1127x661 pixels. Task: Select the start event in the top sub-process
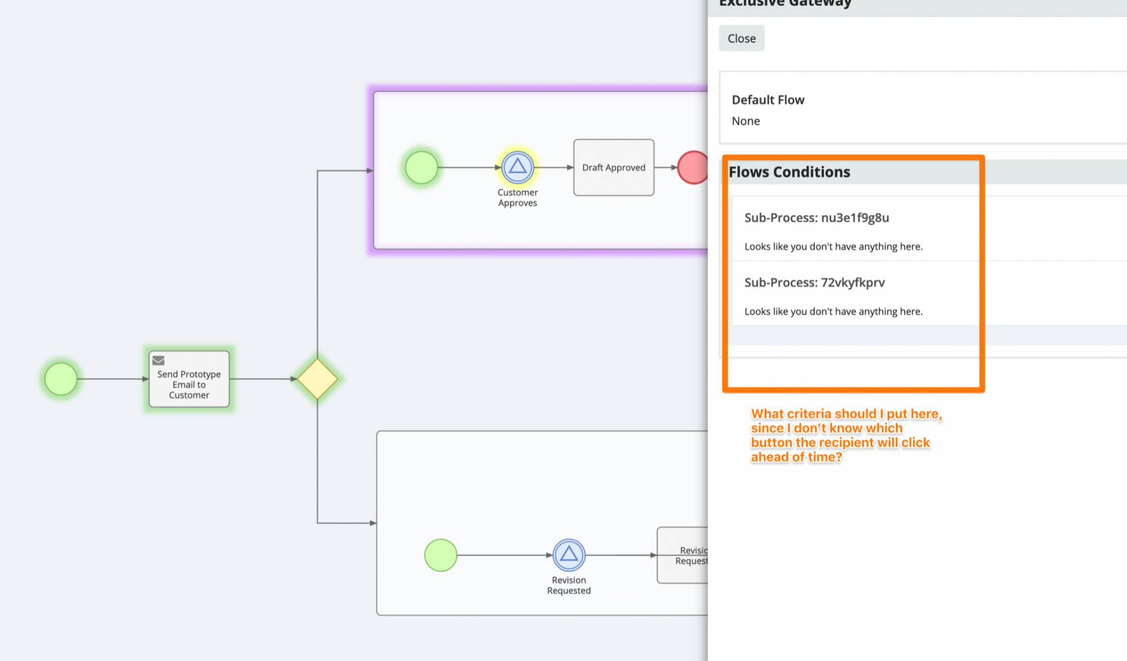(421, 168)
